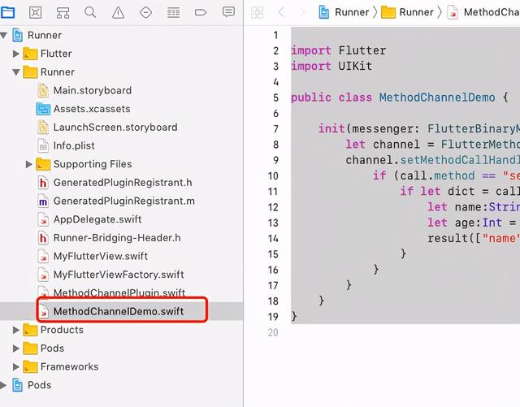Click the Runner project in the jump bar
Image resolution: width=520 pixels, height=407 pixels.
click(x=344, y=12)
